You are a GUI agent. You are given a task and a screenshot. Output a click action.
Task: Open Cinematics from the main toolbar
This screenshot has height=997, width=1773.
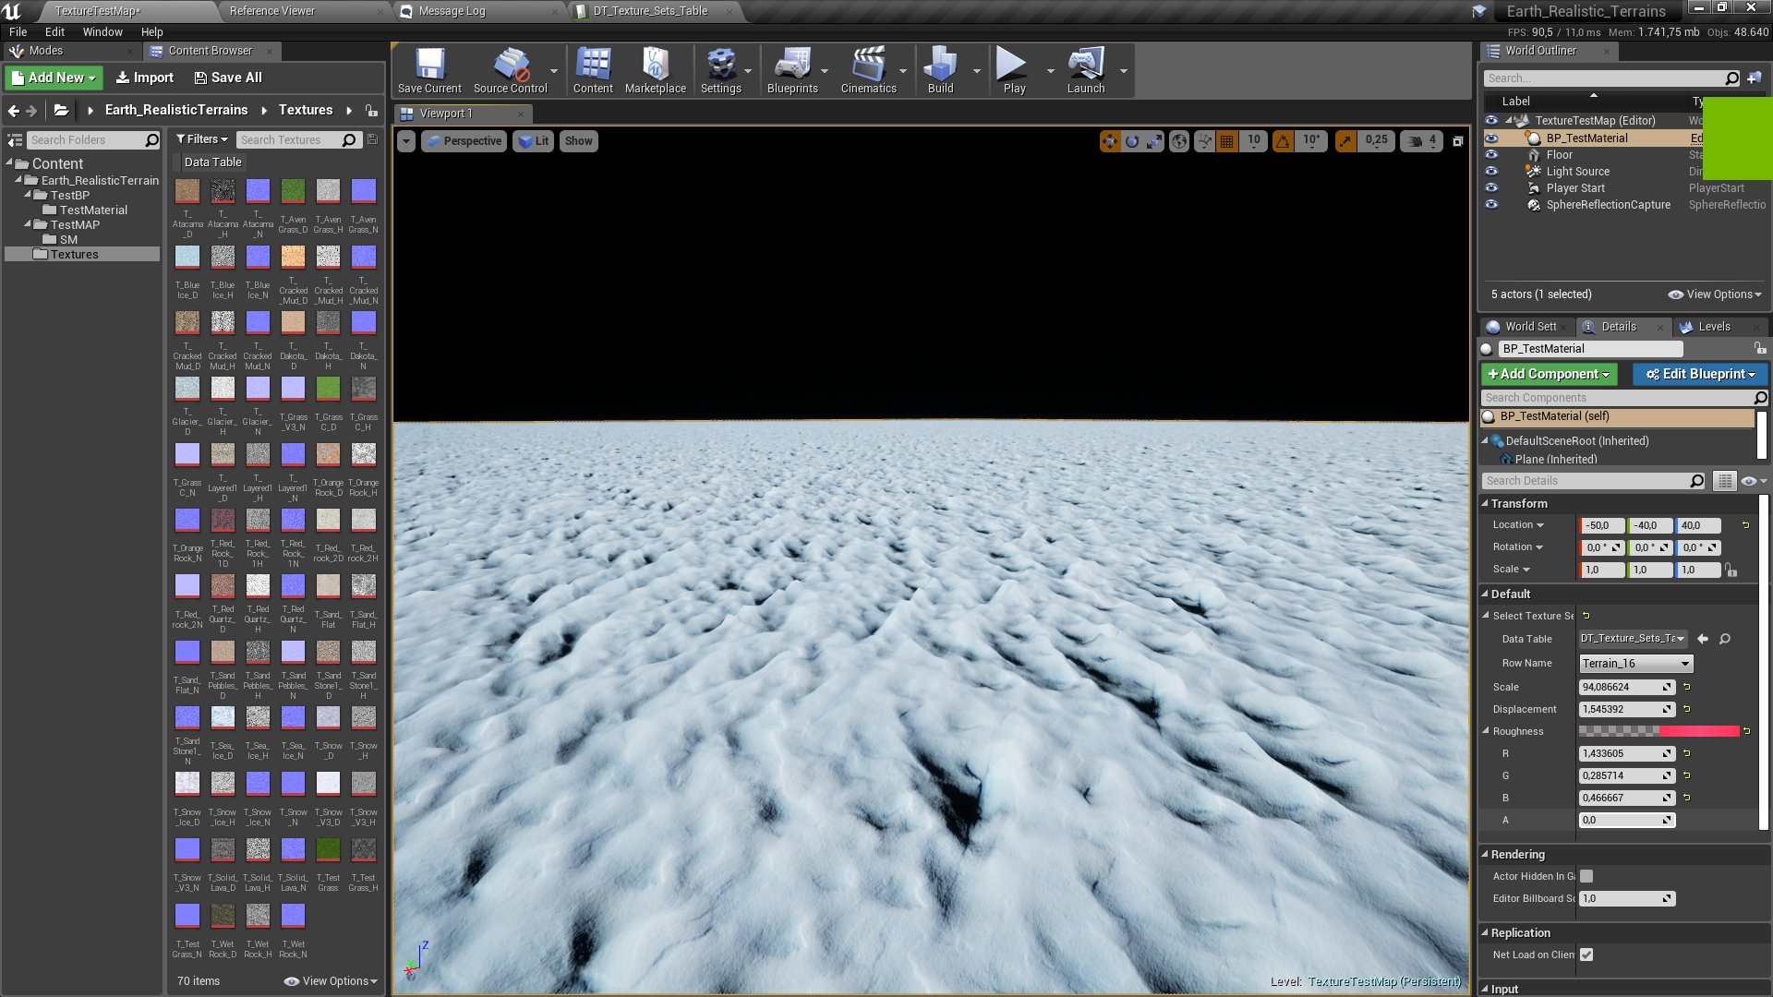(x=869, y=69)
